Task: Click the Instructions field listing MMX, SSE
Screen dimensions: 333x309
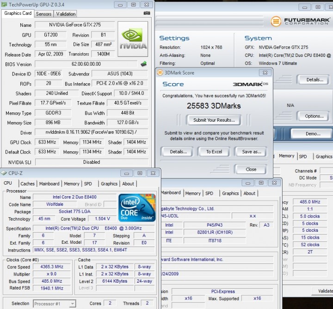Action: 94,250
